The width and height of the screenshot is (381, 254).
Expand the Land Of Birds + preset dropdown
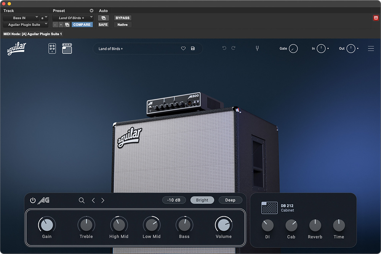click(73, 18)
